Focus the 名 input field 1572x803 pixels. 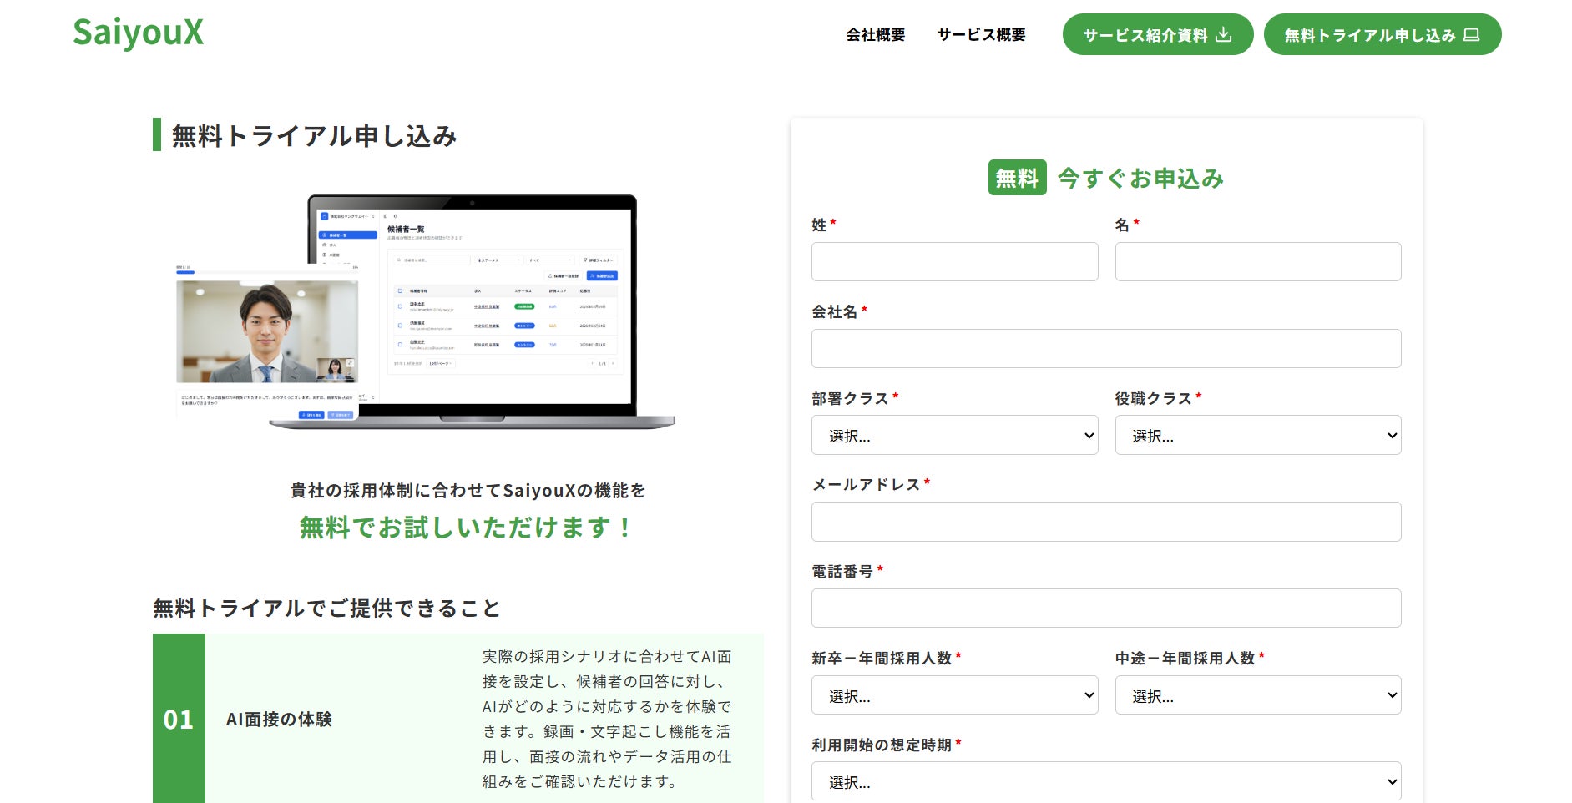(x=1258, y=261)
